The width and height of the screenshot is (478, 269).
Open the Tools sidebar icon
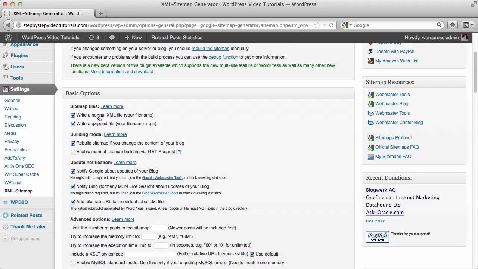click(5, 78)
